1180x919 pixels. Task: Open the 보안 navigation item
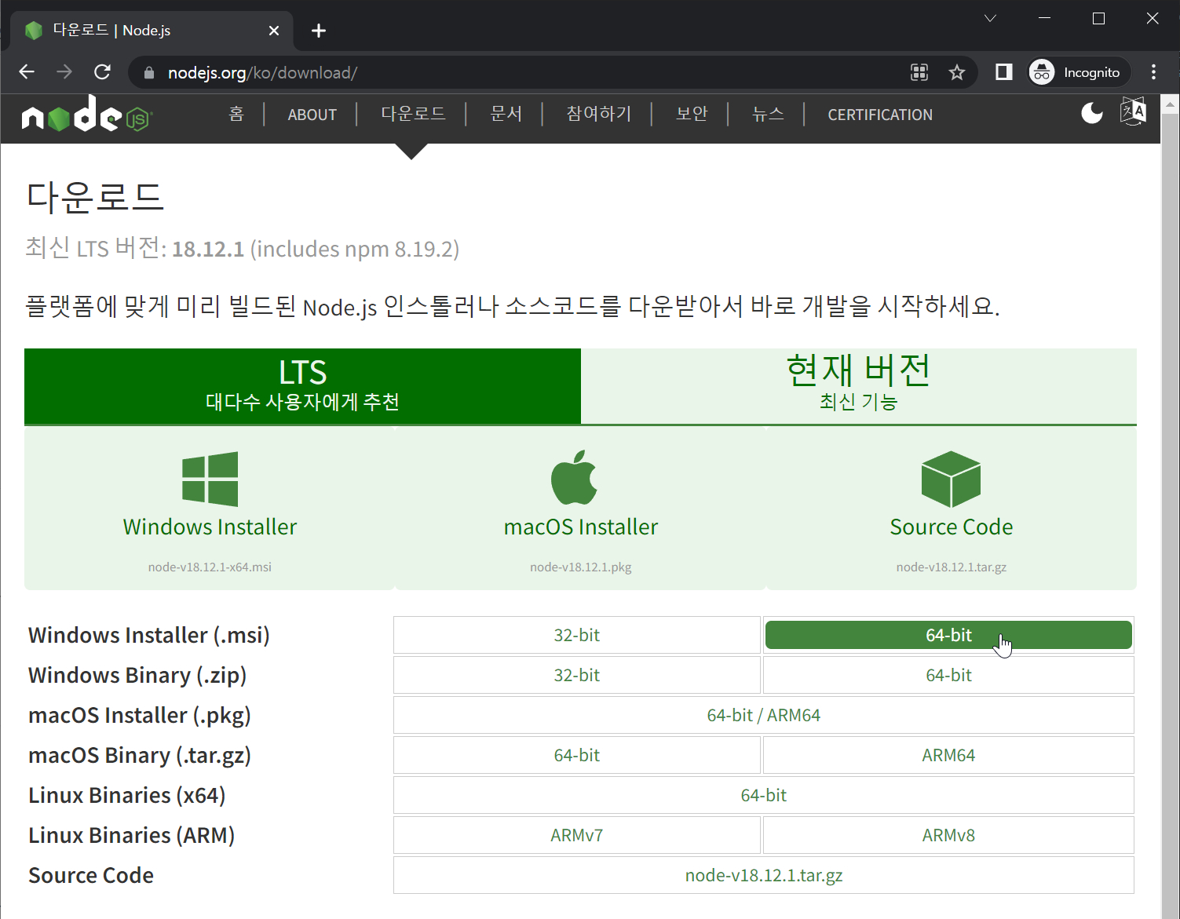[692, 115]
